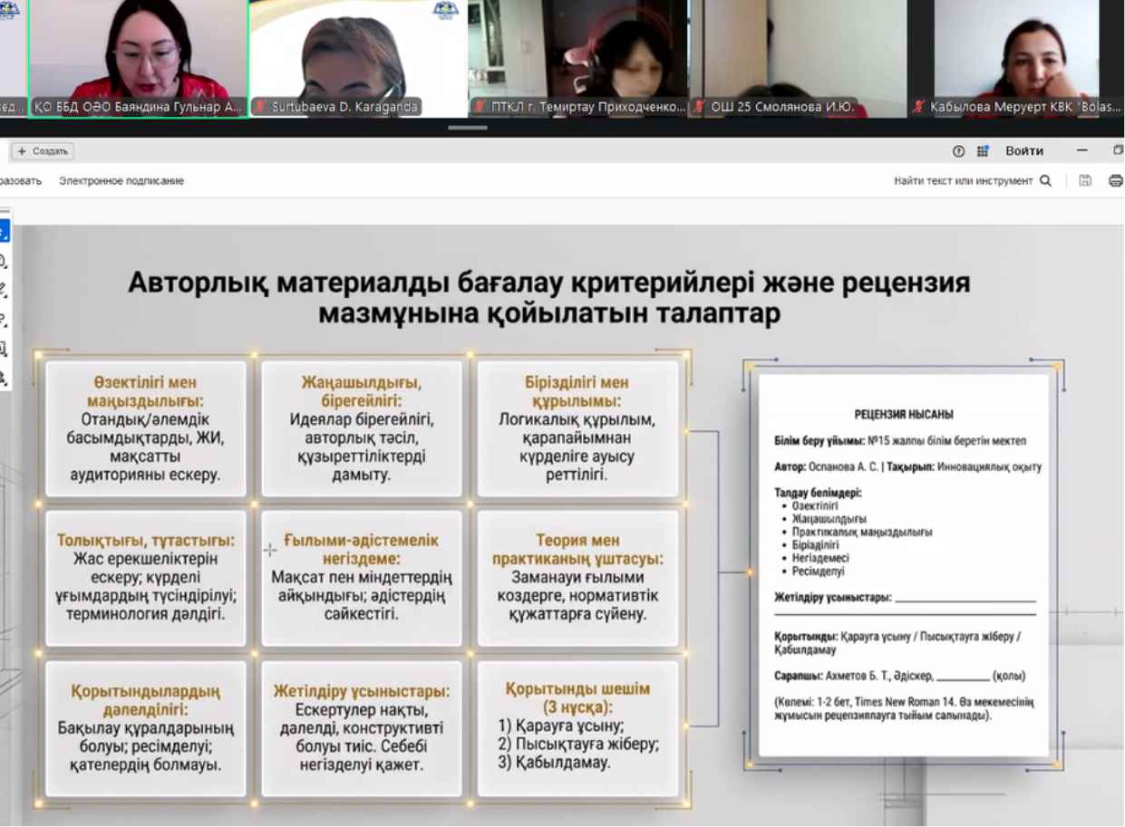Click the 'Войти' sign-in button

click(1023, 151)
